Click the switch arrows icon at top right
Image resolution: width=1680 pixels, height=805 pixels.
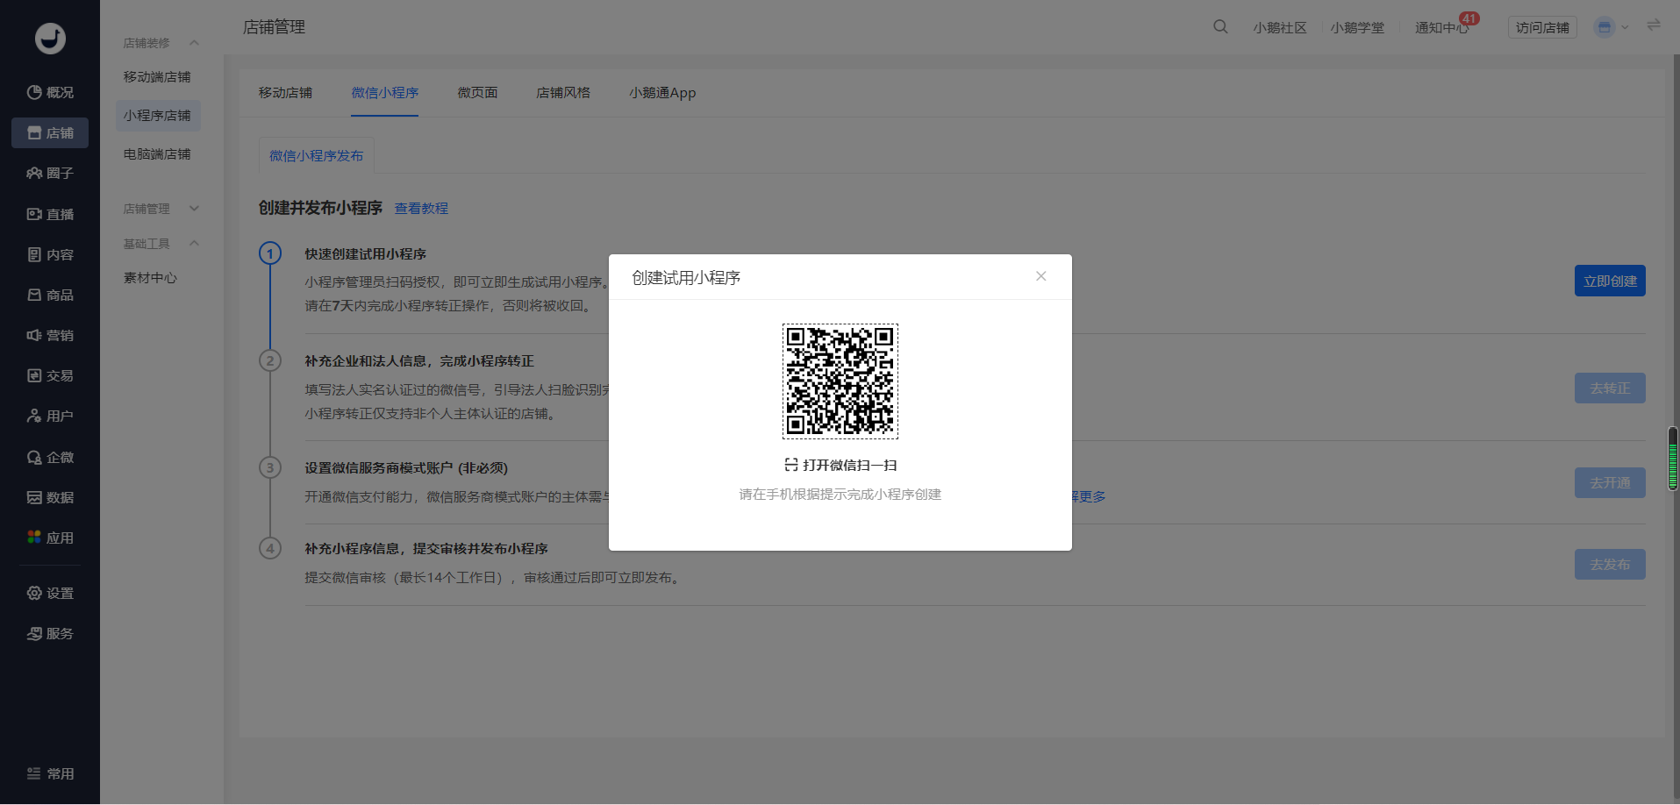click(x=1654, y=25)
